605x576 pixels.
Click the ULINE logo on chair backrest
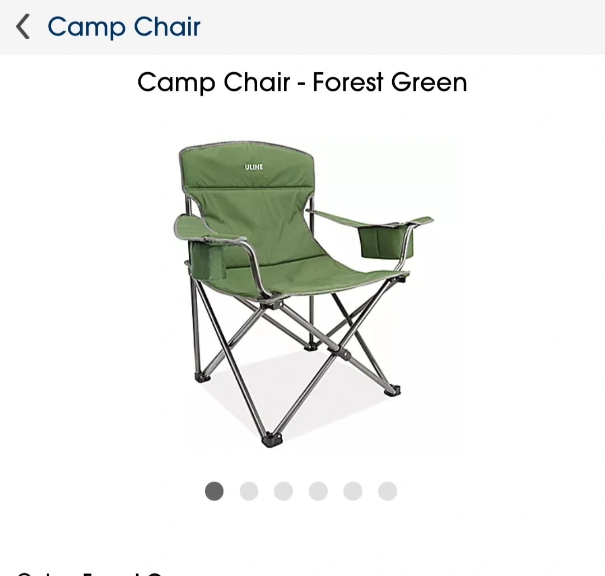point(254,166)
